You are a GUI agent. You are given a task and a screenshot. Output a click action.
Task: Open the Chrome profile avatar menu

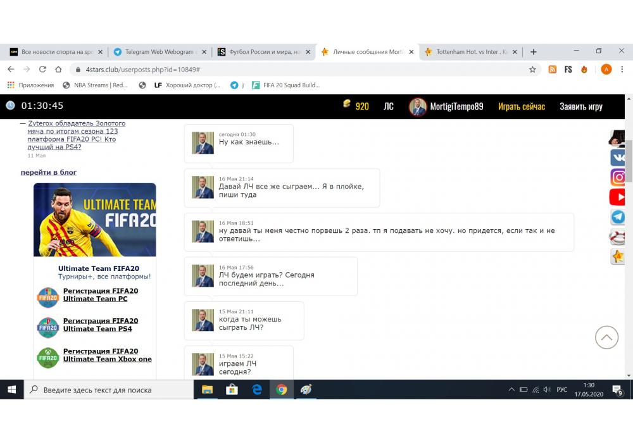click(606, 70)
